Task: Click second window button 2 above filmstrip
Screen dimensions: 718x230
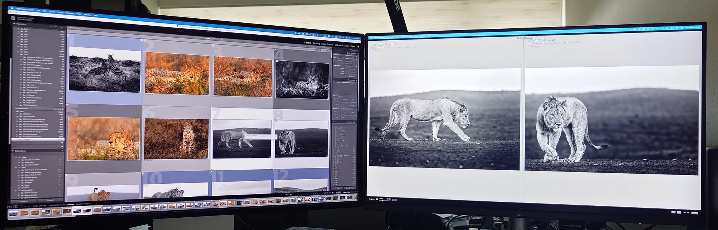Action: coord(15,207)
